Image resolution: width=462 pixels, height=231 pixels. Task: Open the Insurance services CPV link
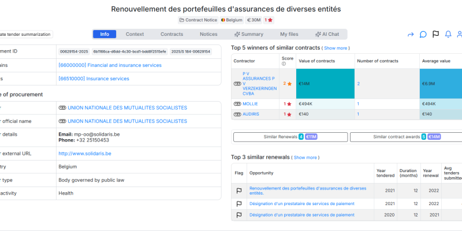94,79
